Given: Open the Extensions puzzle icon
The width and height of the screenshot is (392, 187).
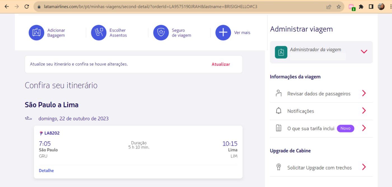Looking at the screenshot, I should (x=361, y=7).
